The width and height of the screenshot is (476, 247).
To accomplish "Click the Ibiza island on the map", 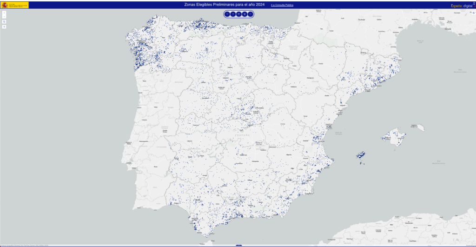I will [361, 155].
